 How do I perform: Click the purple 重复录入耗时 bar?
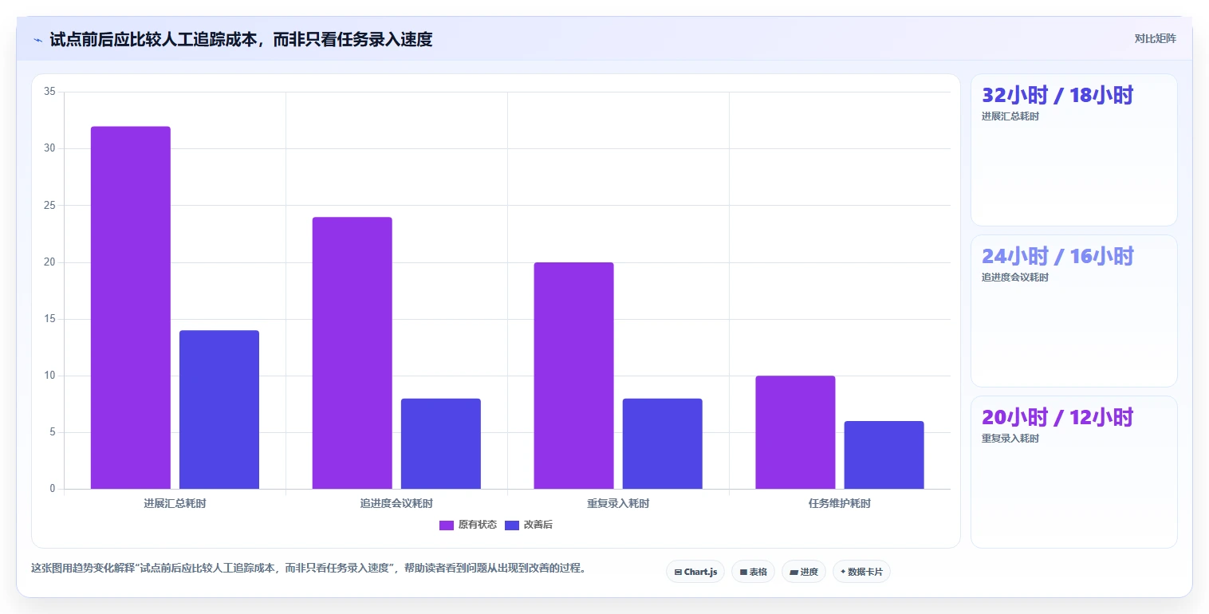tap(574, 376)
